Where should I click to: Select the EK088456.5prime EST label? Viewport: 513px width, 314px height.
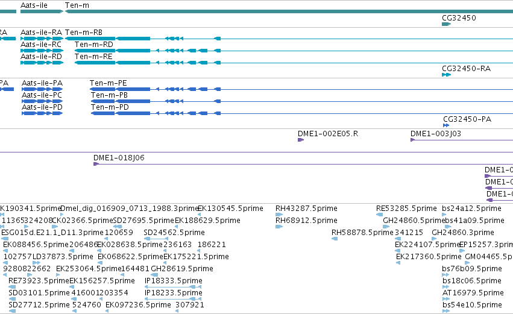click(36, 245)
